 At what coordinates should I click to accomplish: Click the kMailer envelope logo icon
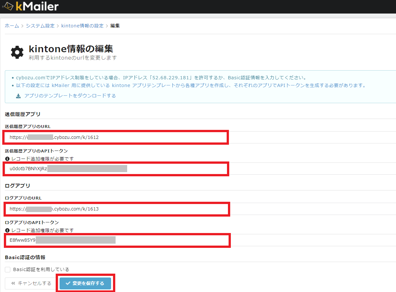click(x=8, y=6)
